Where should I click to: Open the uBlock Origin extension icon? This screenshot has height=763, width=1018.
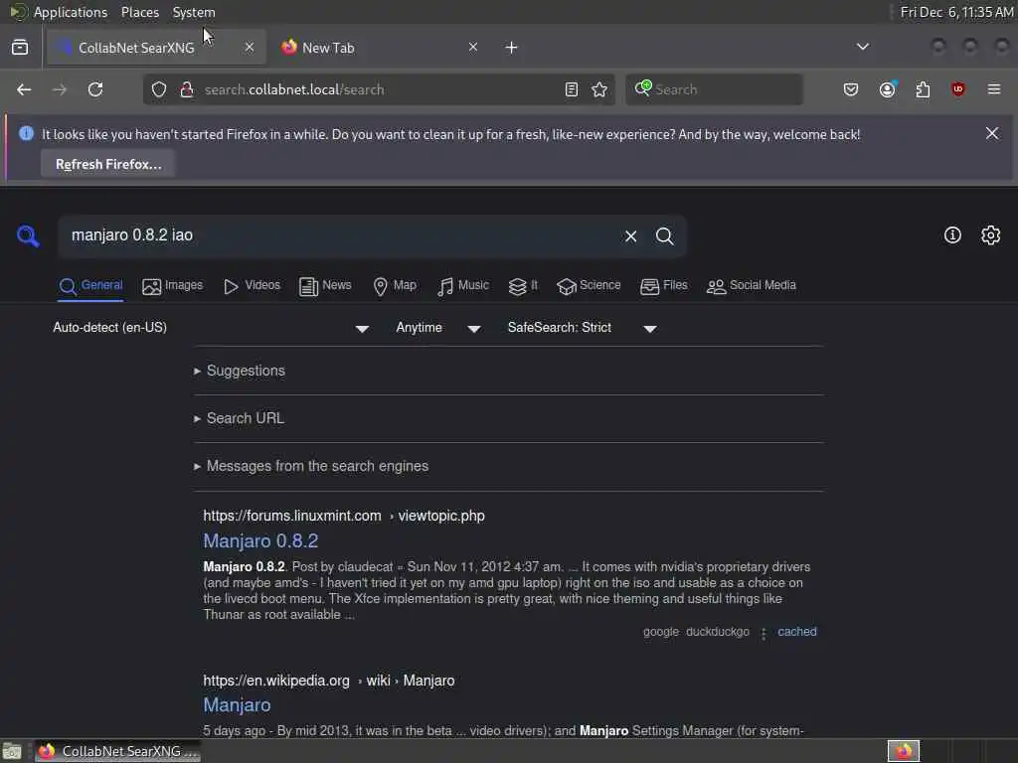tap(958, 89)
